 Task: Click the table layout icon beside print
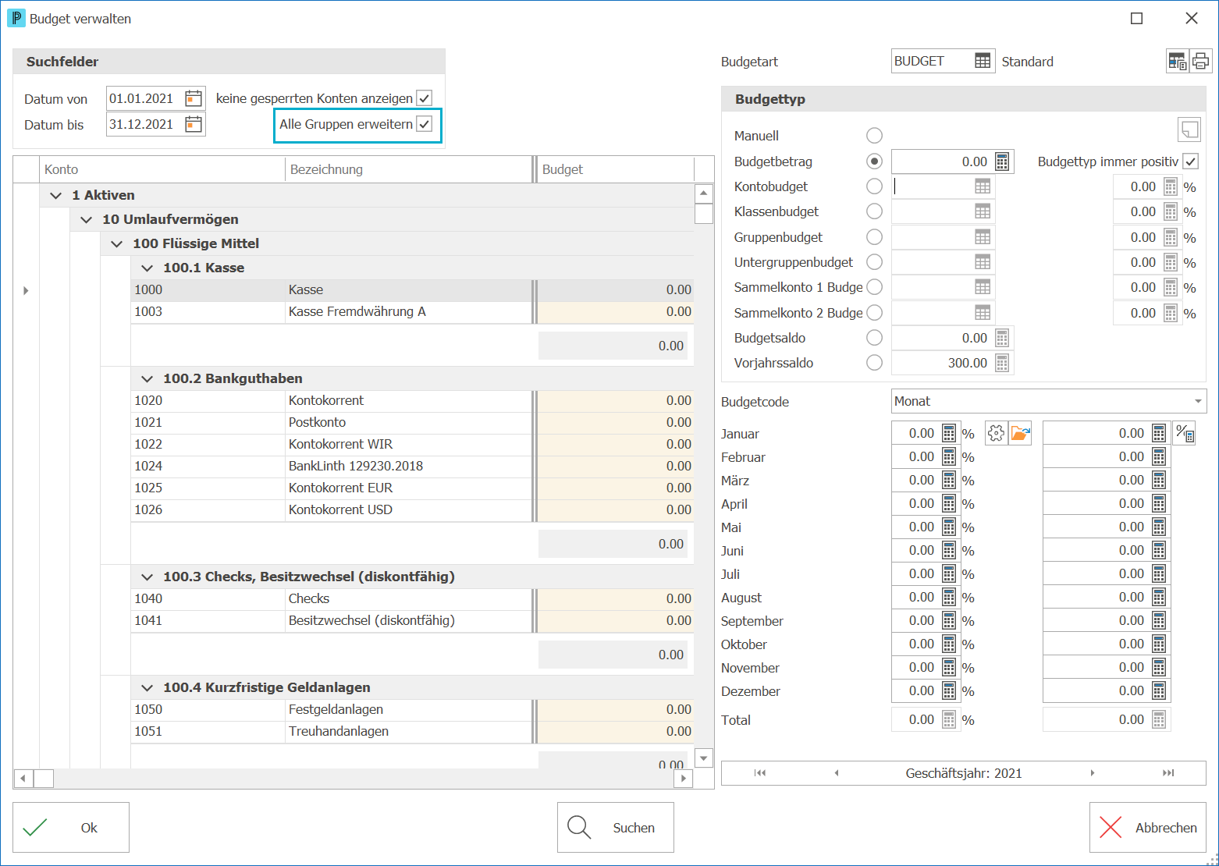point(1177,61)
